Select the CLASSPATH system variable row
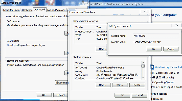Screen dimensions: 182x101 click(108, 75)
